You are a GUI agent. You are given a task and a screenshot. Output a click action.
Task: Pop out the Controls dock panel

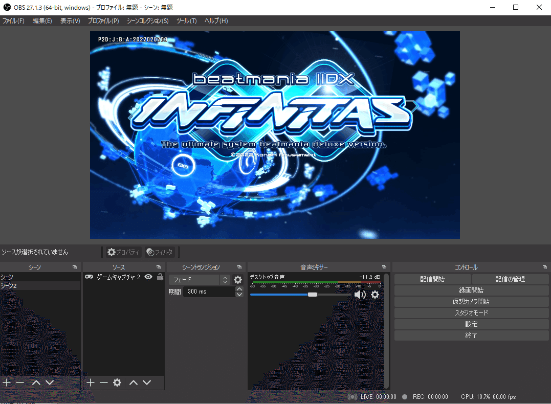(545, 267)
